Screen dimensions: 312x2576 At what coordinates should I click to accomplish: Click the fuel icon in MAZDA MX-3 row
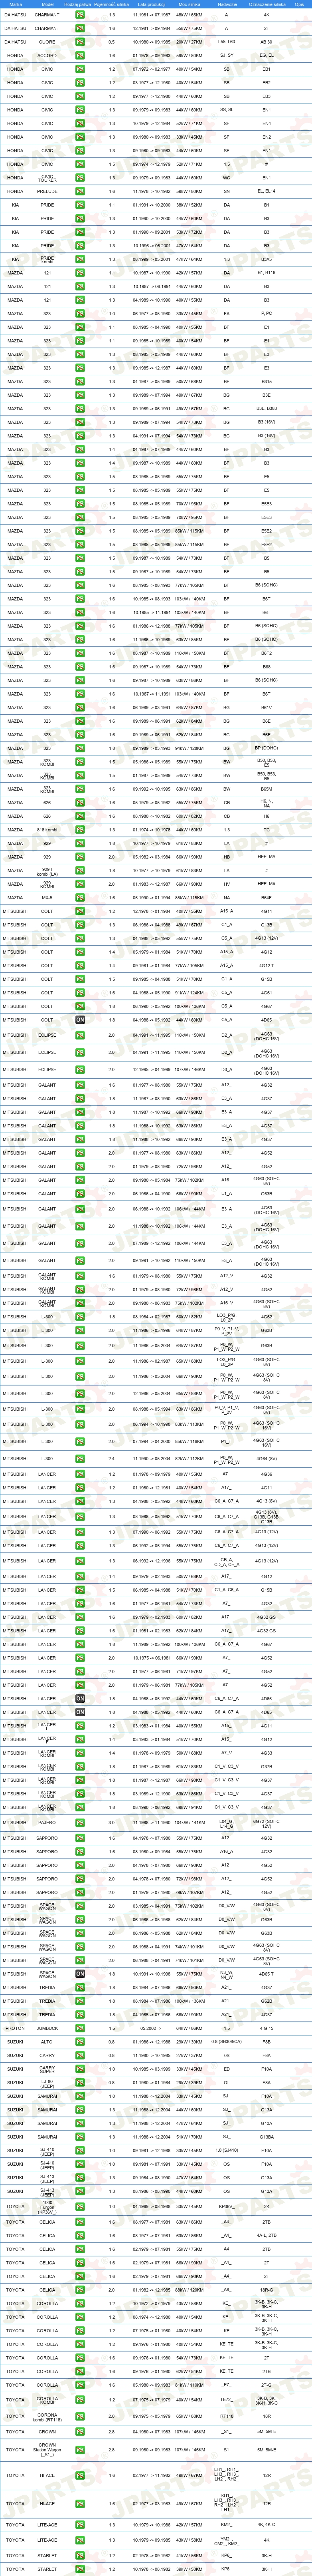tap(80, 898)
